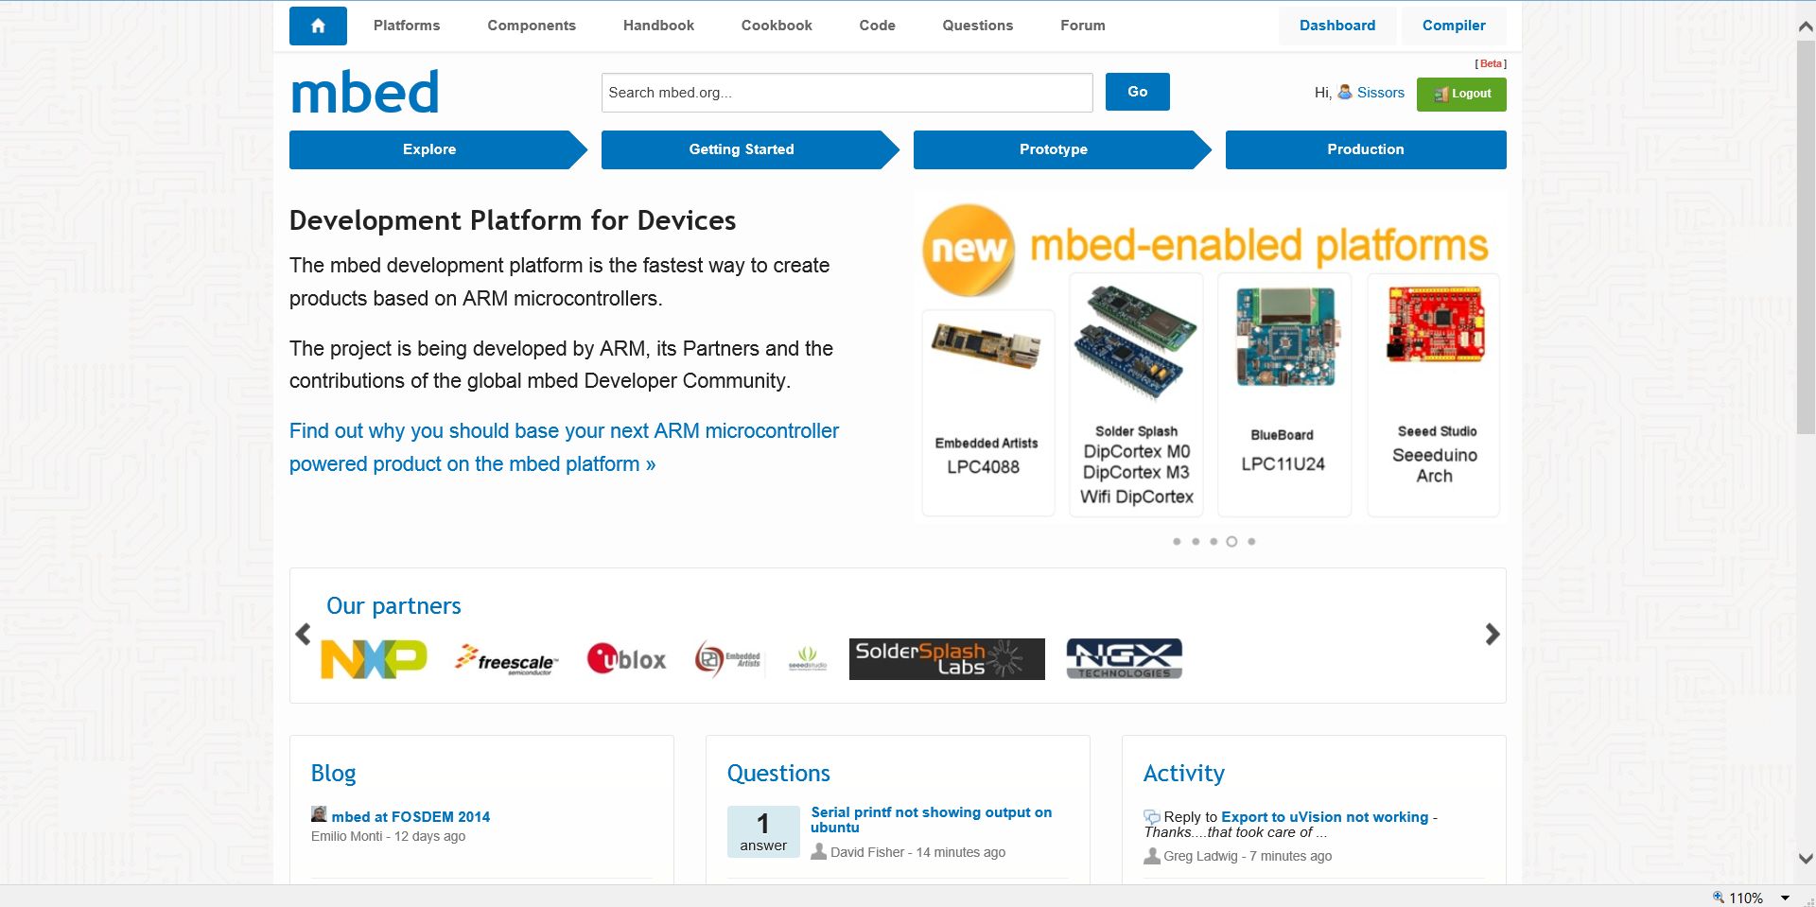The width and height of the screenshot is (1816, 907).
Task: Click the NXP partner logo
Action: click(374, 659)
